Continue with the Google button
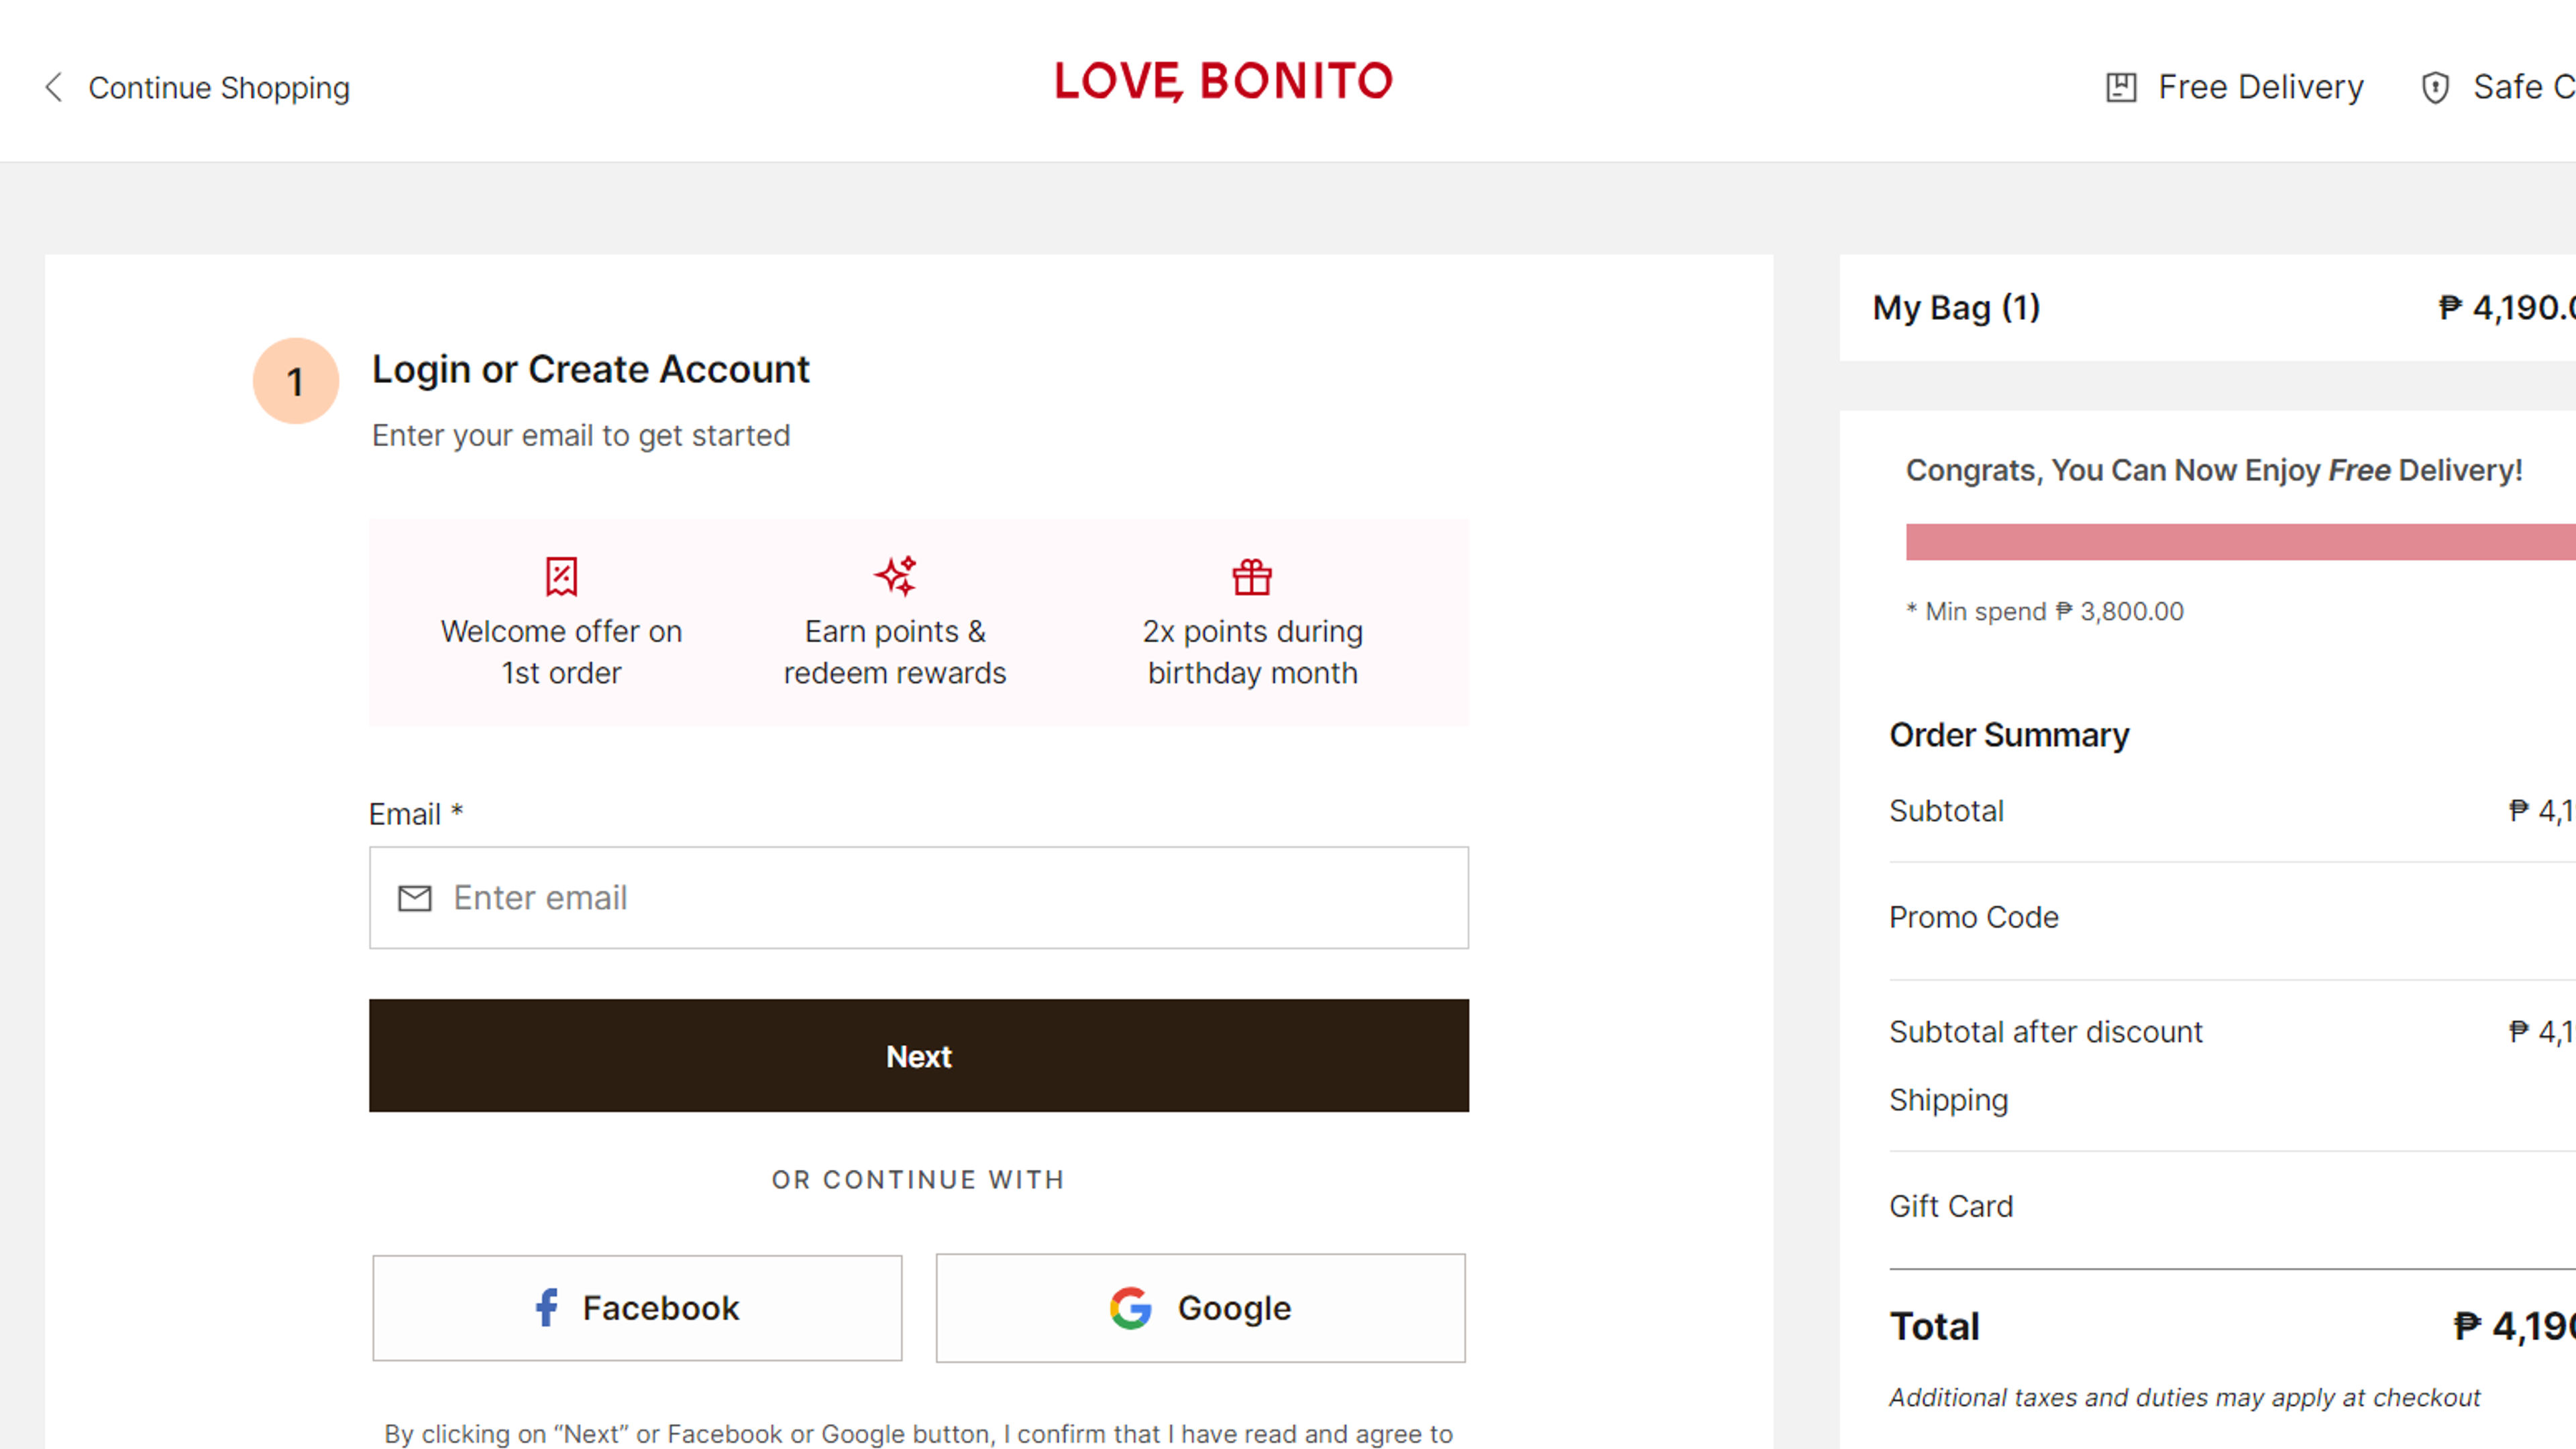2576x1449 pixels. pyautogui.click(x=1200, y=1307)
